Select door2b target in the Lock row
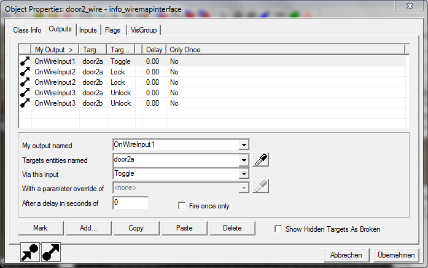Viewport: 428px width, 268px height. click(x=93, y=82)
